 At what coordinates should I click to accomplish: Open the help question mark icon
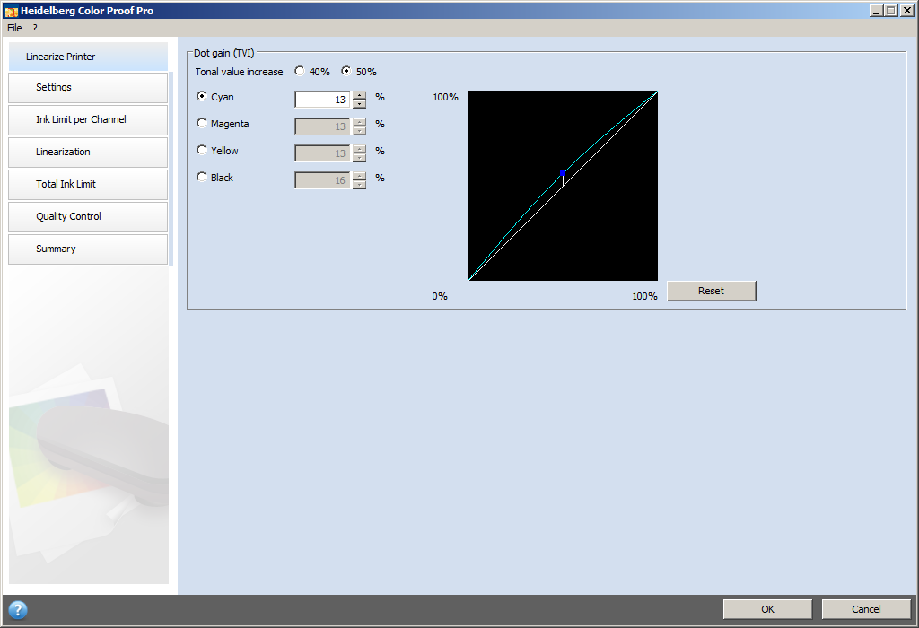[18, 610]
